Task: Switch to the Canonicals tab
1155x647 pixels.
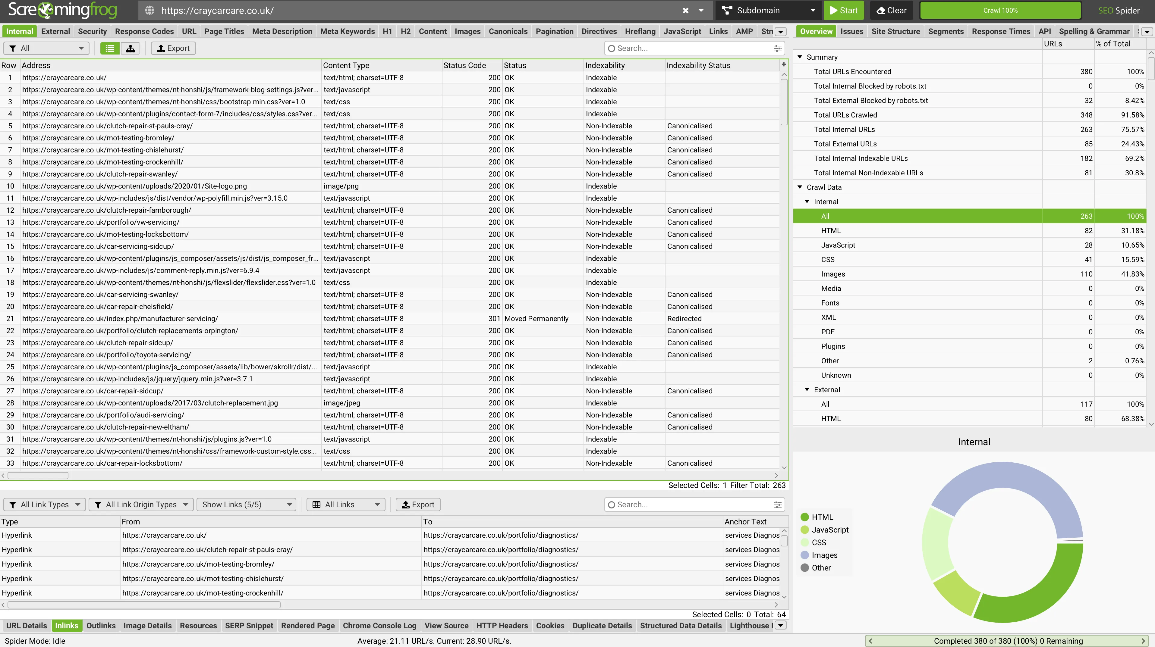Action: [x=508, y=31]
